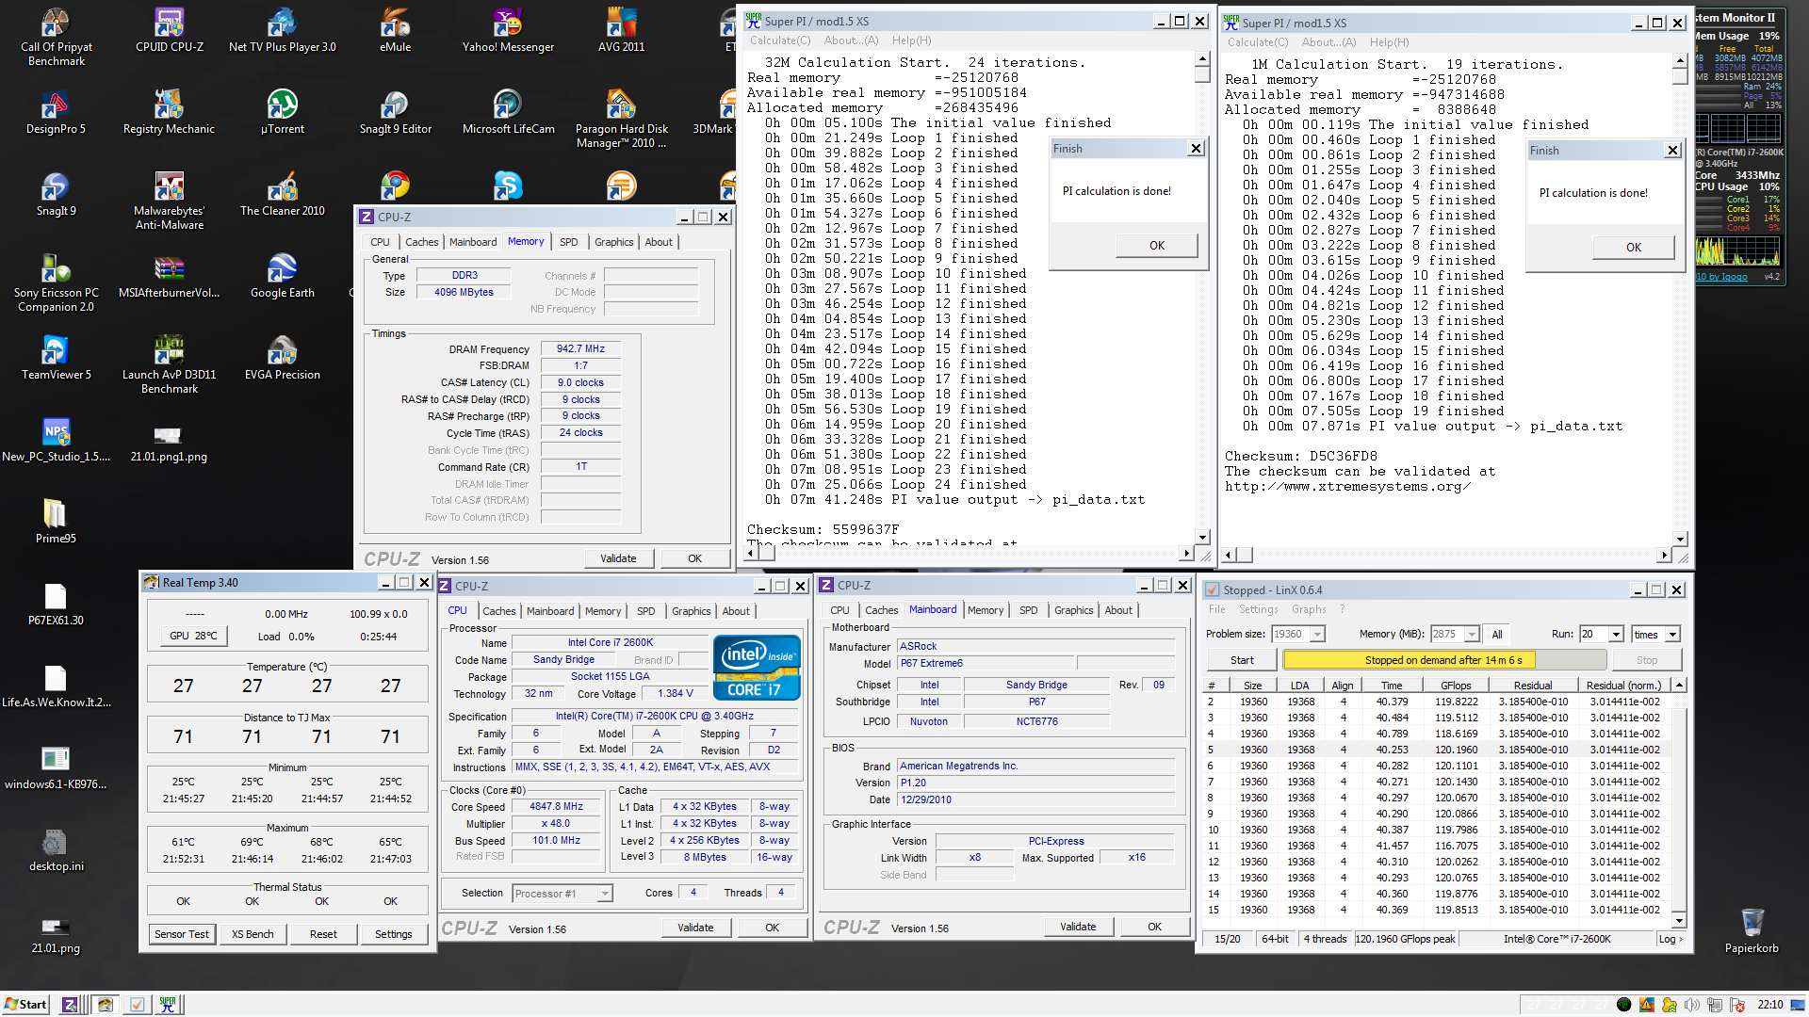Expand Processor #1 selection dropdown
The image size is (1809, 1017).
[x=605, y=894]
